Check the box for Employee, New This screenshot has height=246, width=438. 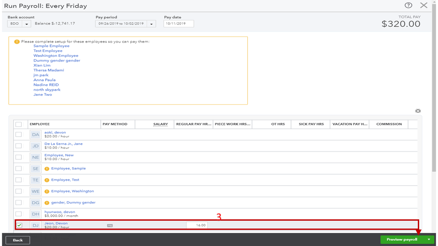coord(19,157)
